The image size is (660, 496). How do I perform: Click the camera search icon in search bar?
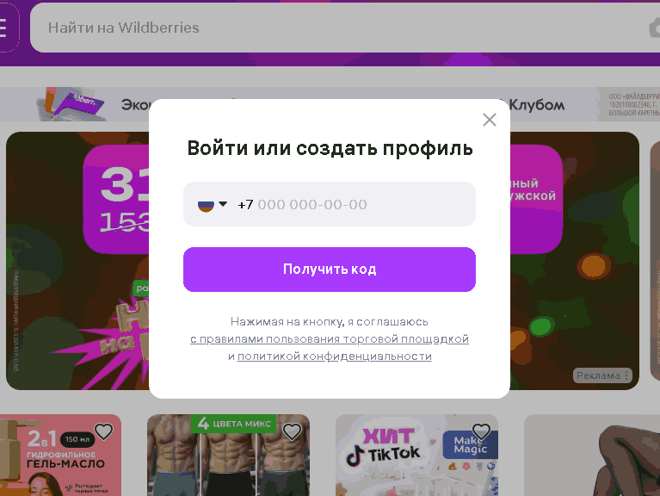click(655, 28)
